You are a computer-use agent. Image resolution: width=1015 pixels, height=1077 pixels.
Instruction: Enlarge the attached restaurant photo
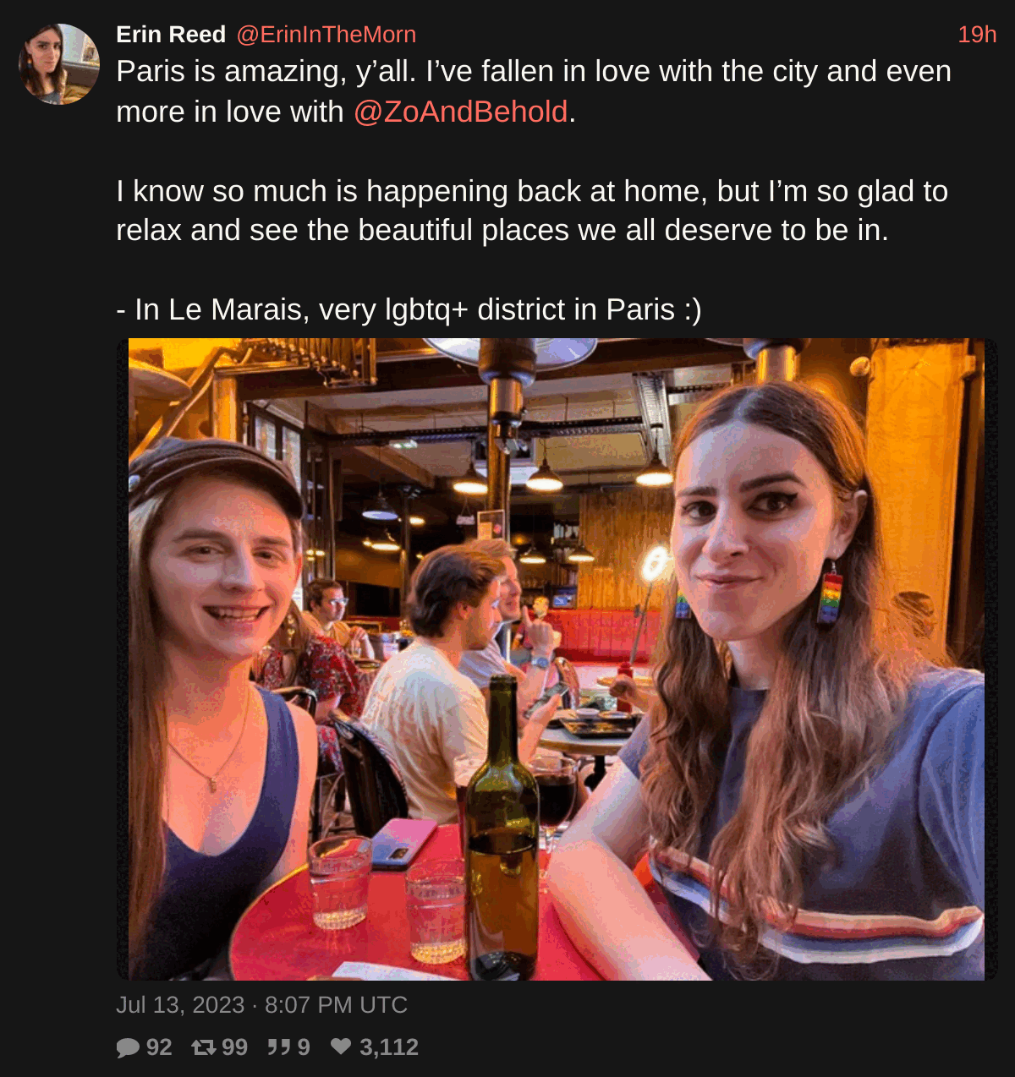pyautogui.click(x=556, y=659)
